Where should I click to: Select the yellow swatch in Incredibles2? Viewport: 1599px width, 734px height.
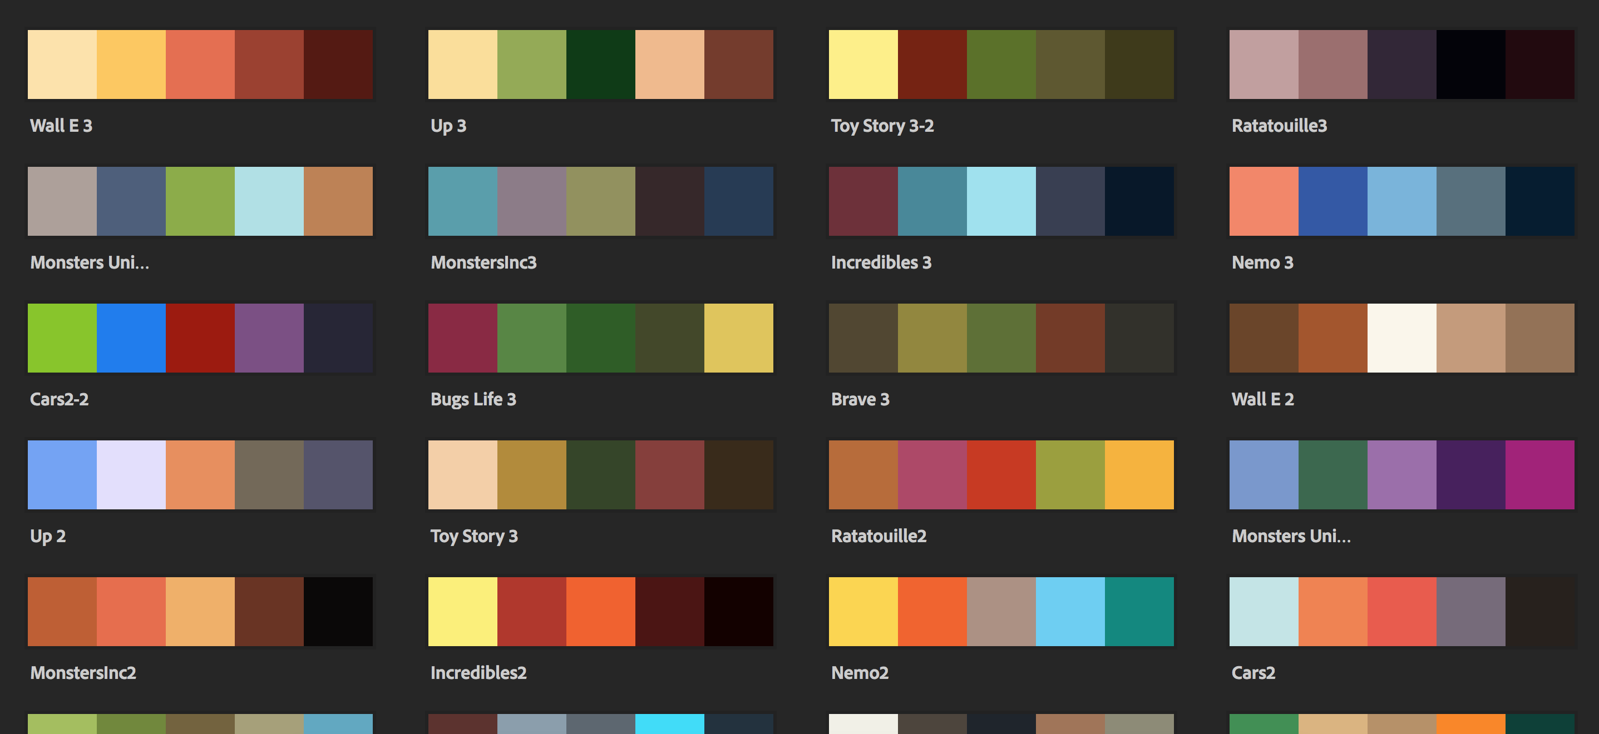(462, 612)
